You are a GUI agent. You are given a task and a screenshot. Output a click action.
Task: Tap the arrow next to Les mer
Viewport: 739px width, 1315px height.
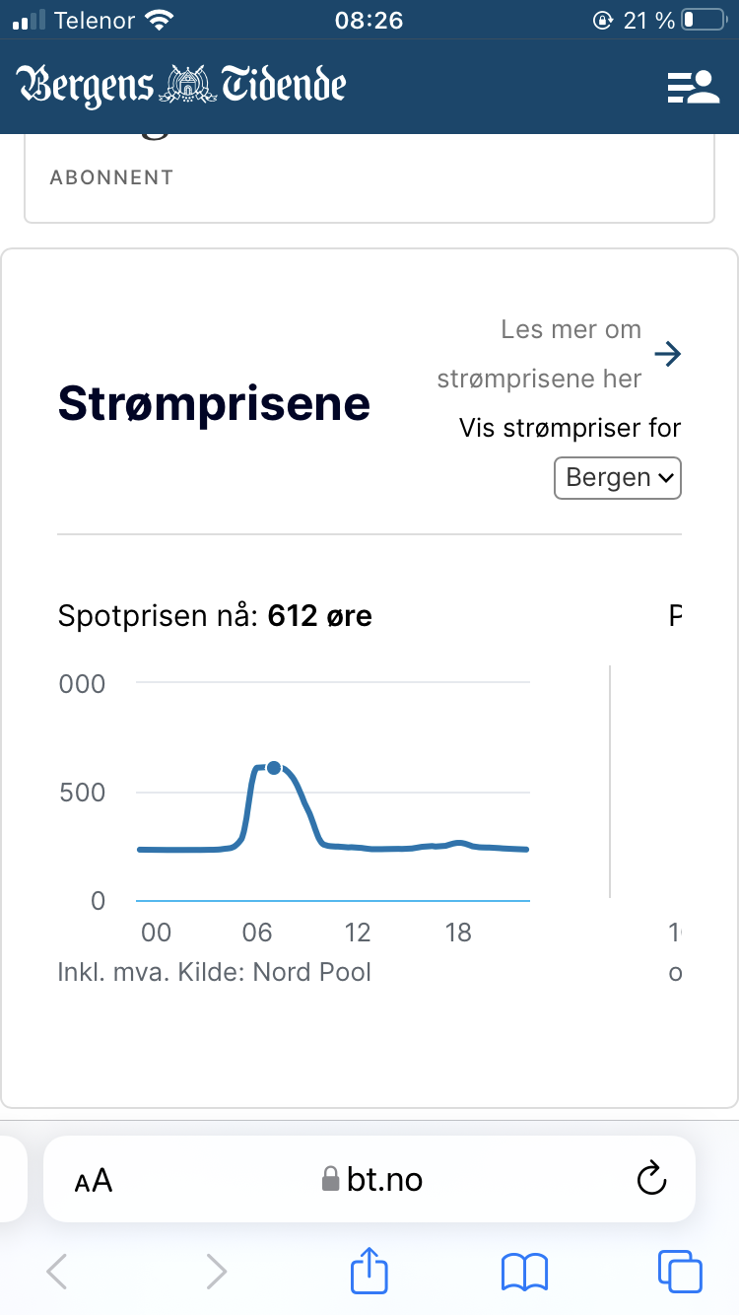pos(667,354)
